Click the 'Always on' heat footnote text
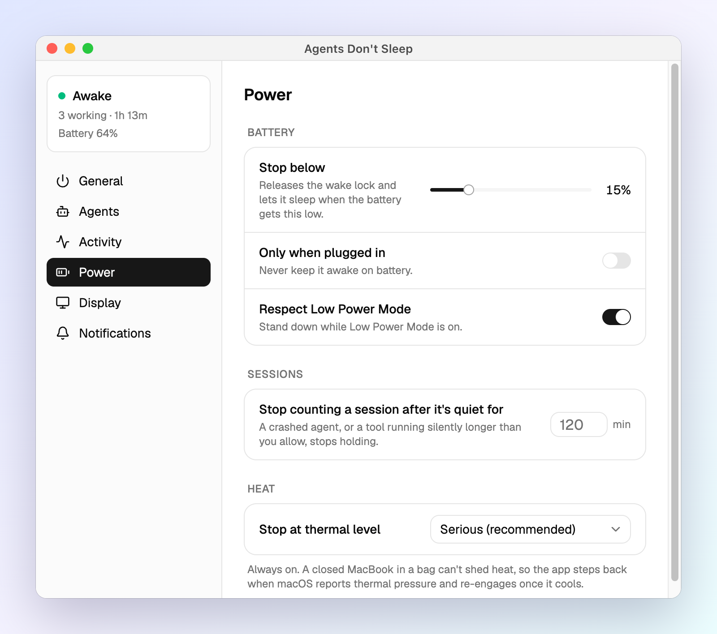 tap(437, 577)
